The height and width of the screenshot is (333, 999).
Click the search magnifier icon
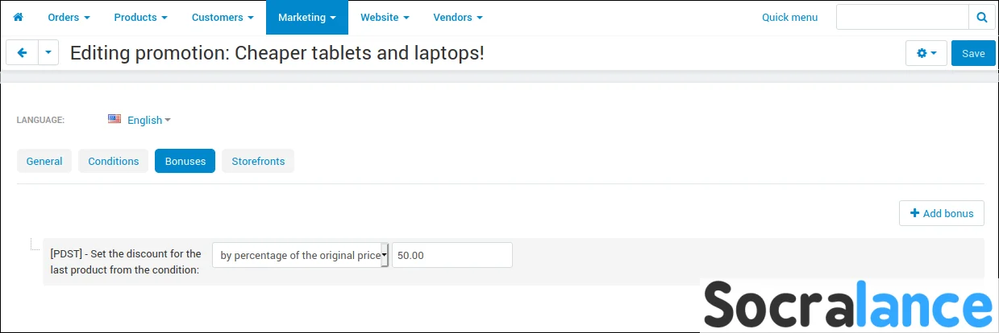(981, 17)
